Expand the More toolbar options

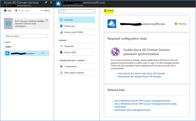coord(45,11)
